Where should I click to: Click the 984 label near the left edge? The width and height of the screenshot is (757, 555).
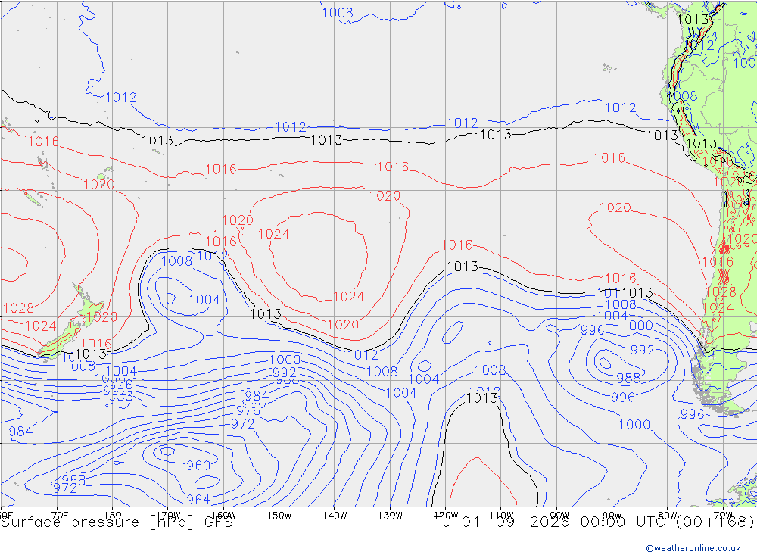coord(20,431)
